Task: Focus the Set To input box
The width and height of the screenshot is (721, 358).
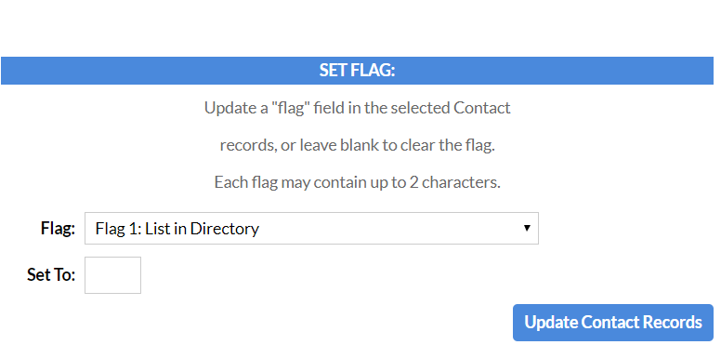Action: click(x=112, y=275)
